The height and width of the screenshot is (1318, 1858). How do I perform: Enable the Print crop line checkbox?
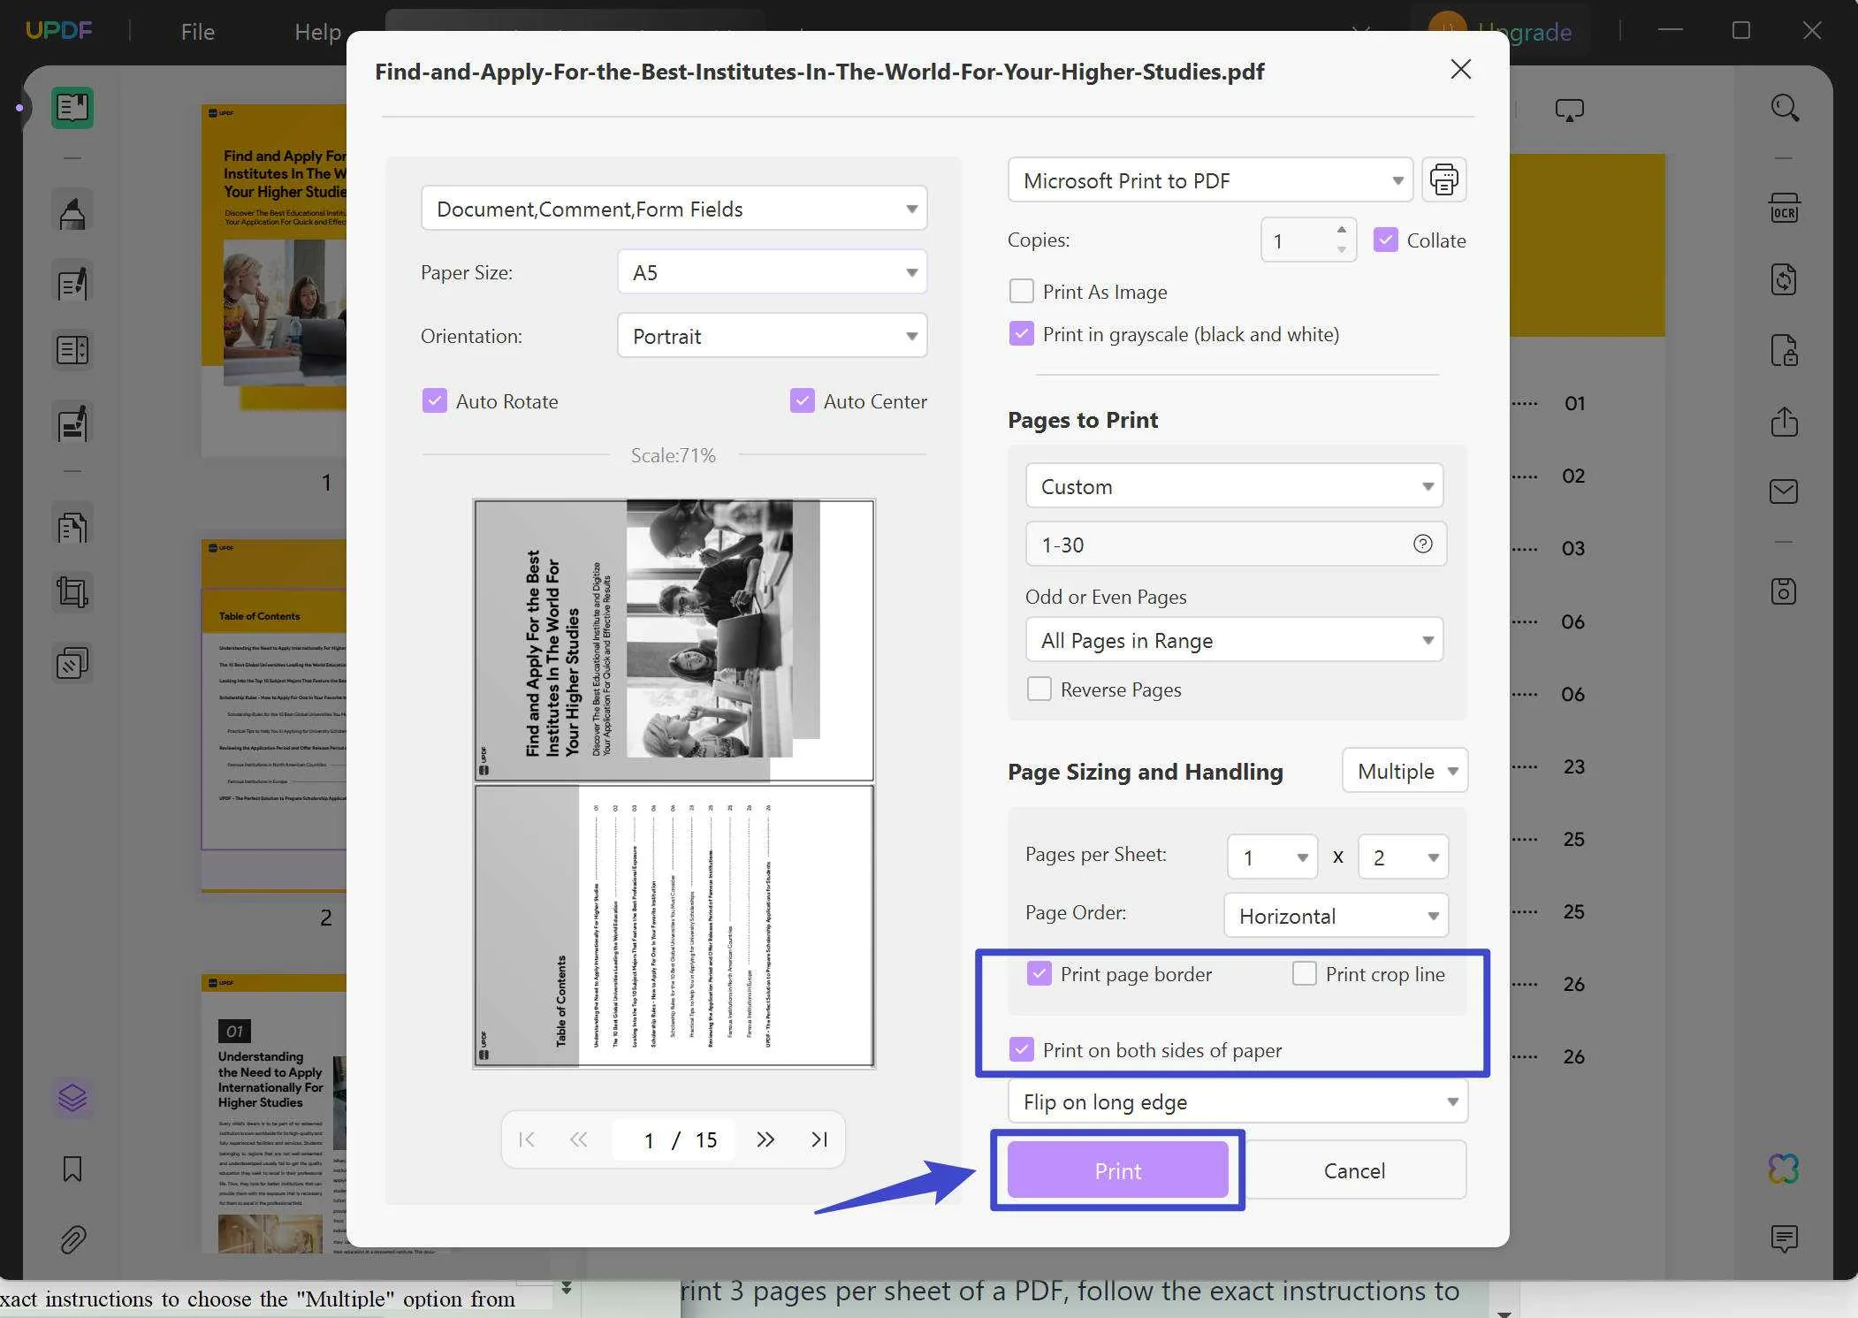click(x=1302, y=974)
